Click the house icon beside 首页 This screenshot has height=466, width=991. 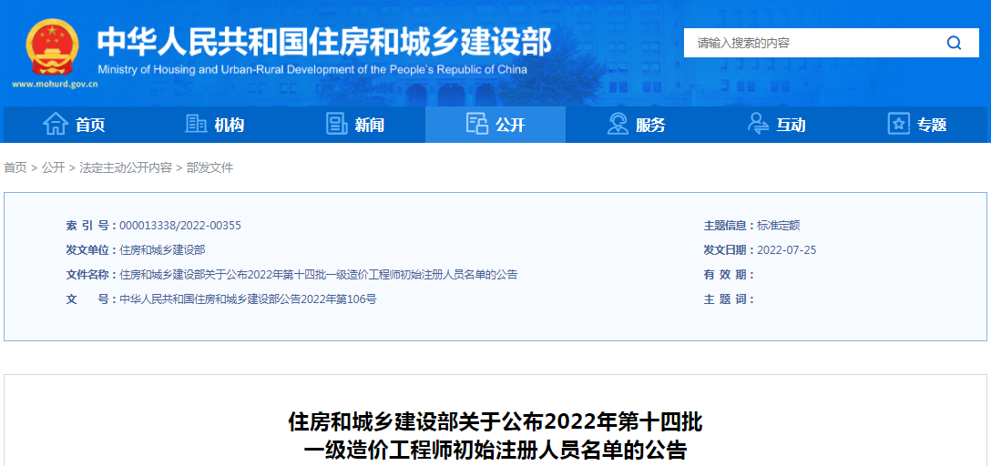pos(55,124)
